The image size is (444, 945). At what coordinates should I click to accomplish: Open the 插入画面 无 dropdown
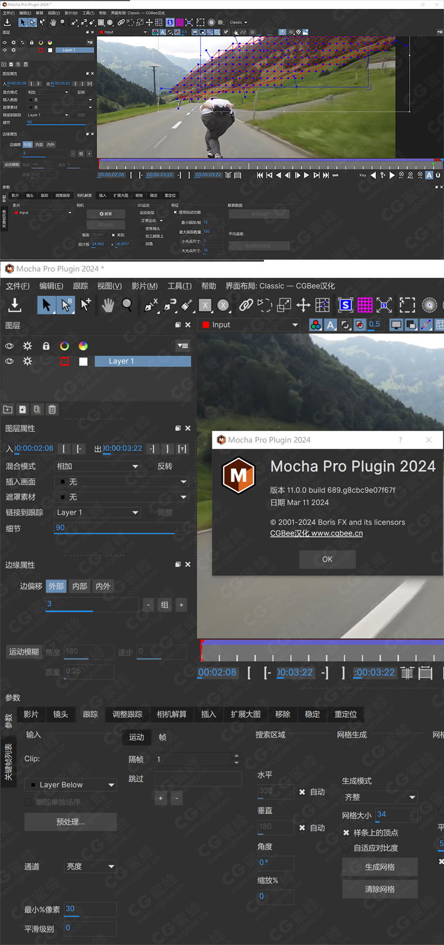(x=121, y=482)
